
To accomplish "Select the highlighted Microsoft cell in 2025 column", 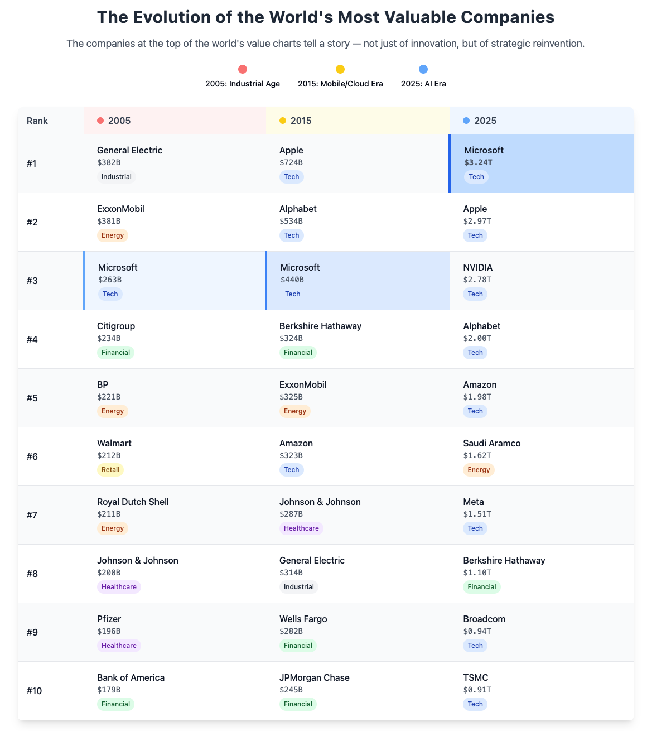I will coord(541,163).
